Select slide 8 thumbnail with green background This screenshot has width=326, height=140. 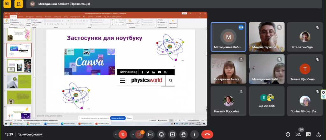(19, 81)
